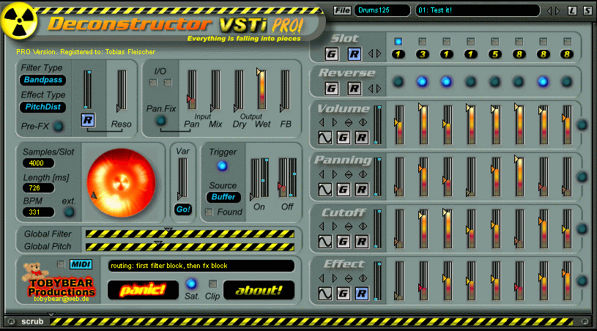Click the S save button at top right
Viewport: 597px width, 331px height.
click(x=587, y=11)
